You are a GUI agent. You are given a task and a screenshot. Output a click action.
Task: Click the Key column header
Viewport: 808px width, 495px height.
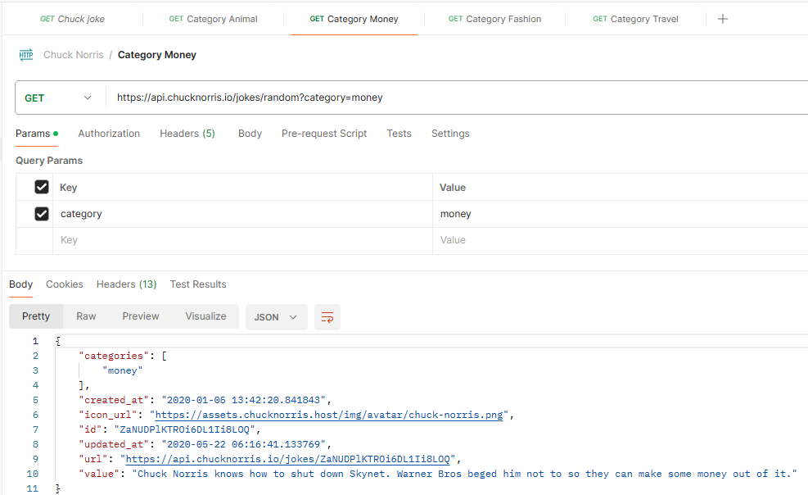point(69,188)
